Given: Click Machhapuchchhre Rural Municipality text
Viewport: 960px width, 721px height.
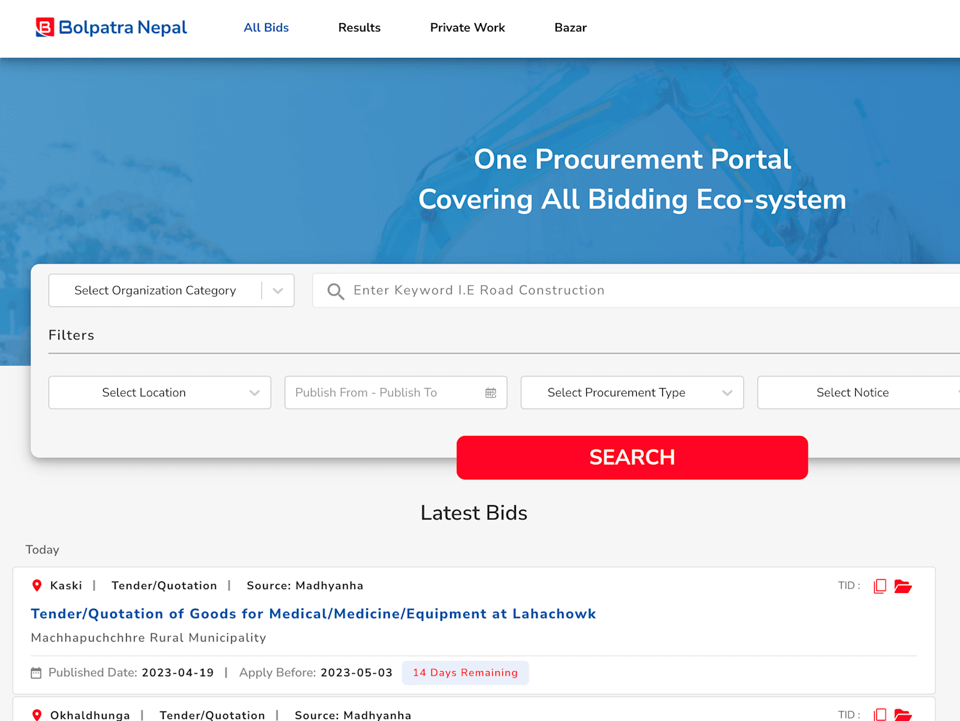Looking at the screenshot, I should pos(148,638).
